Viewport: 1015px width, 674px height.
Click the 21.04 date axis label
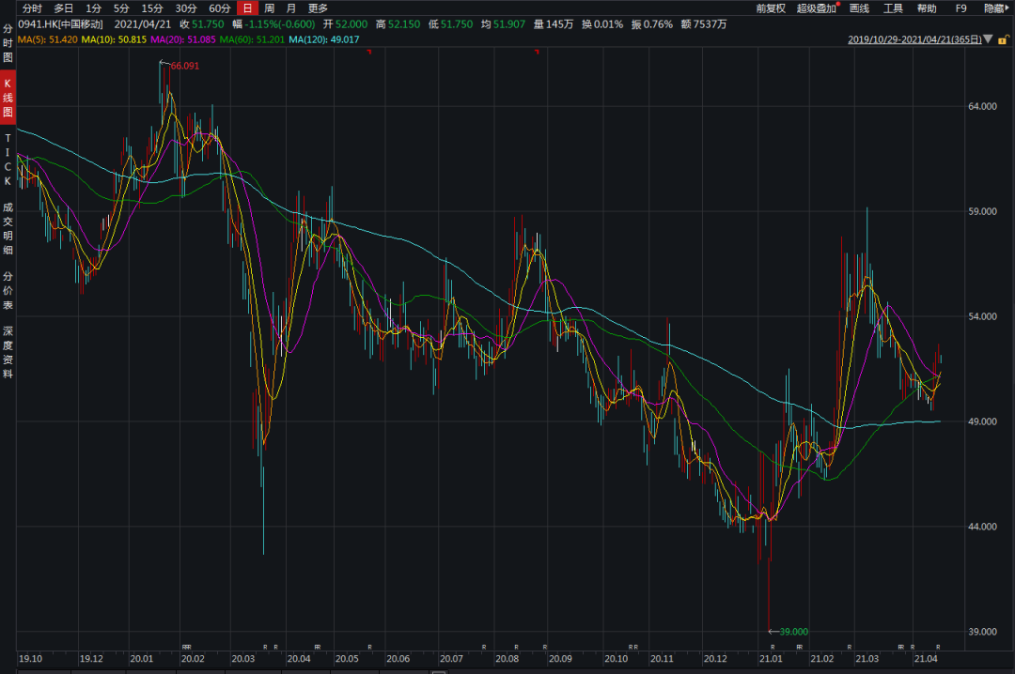pyautogui.click(x=925, y=658)
